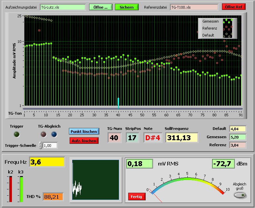Click the Amplitude mV RMS axis title
Viewport: 255px width, 208px height.
[14, 61]
